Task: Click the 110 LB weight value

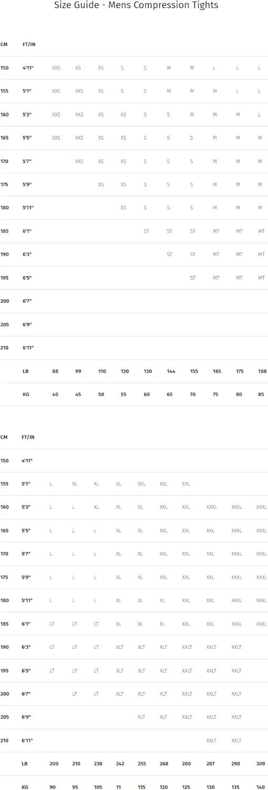Action: tap(102, 371)
